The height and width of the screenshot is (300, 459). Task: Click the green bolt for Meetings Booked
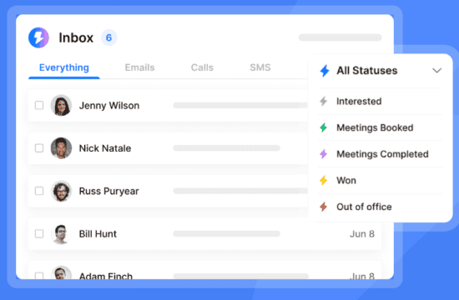point(324,127)
